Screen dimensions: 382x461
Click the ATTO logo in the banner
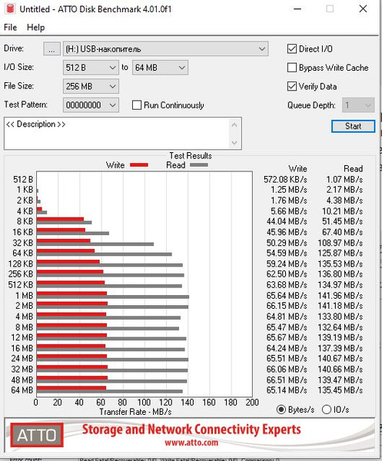click(37, 435)
